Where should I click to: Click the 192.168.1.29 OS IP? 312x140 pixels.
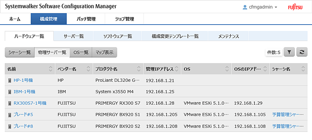tap(248, 103)
